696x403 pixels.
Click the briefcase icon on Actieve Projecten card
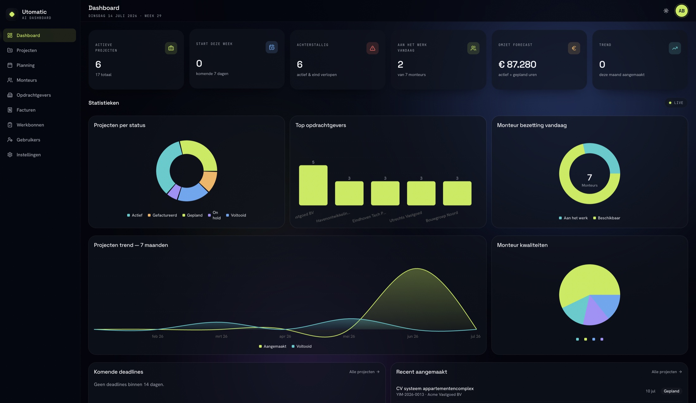(171, 48)
